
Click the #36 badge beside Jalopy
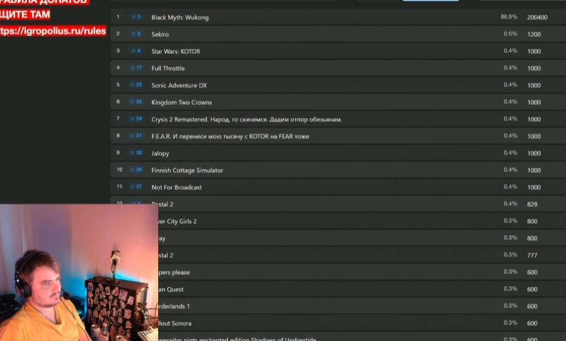pyautogui.click(x=136, y=153)
